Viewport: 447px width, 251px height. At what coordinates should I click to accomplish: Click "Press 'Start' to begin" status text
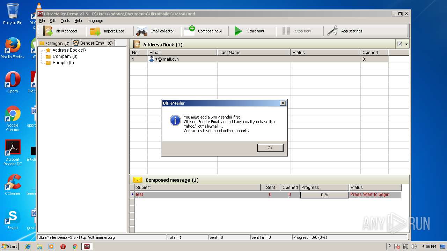click(369, 195)
